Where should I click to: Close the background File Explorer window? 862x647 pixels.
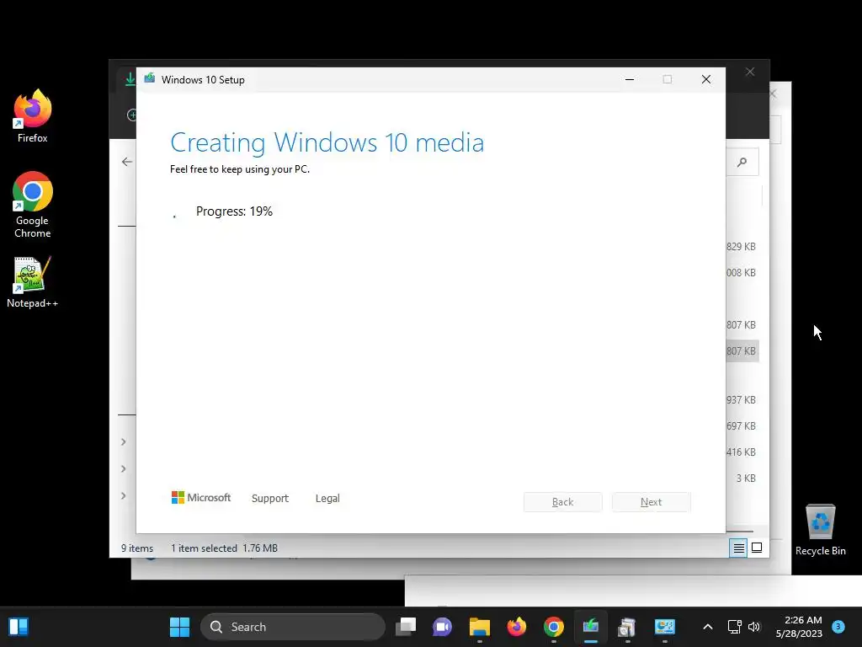tap(750, 72)
